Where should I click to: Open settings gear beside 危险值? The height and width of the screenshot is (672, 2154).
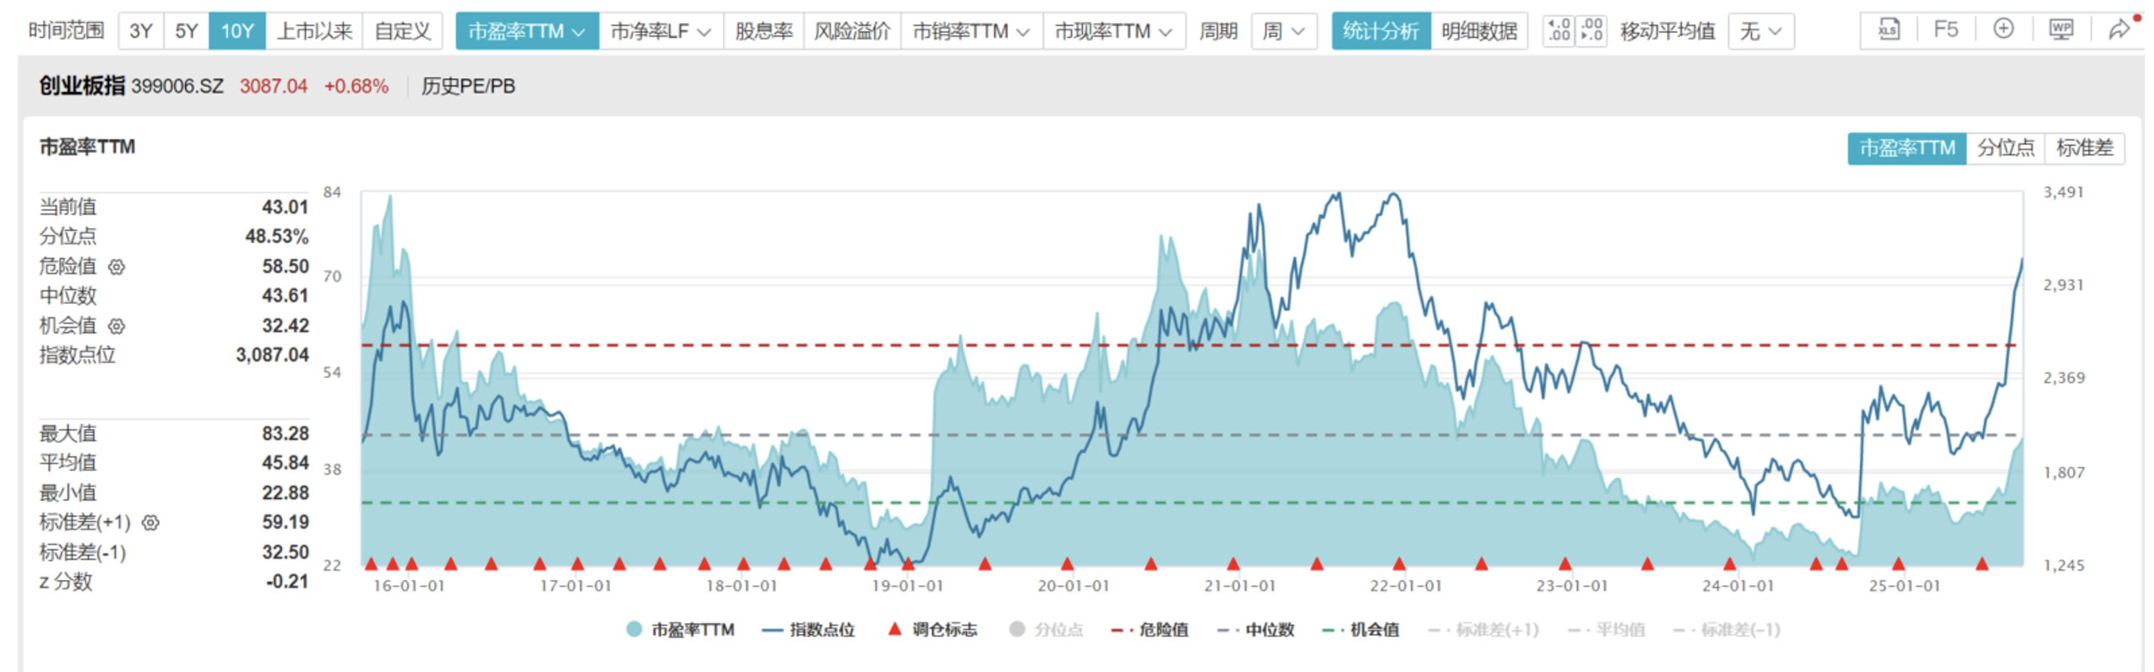pos(117,267)
